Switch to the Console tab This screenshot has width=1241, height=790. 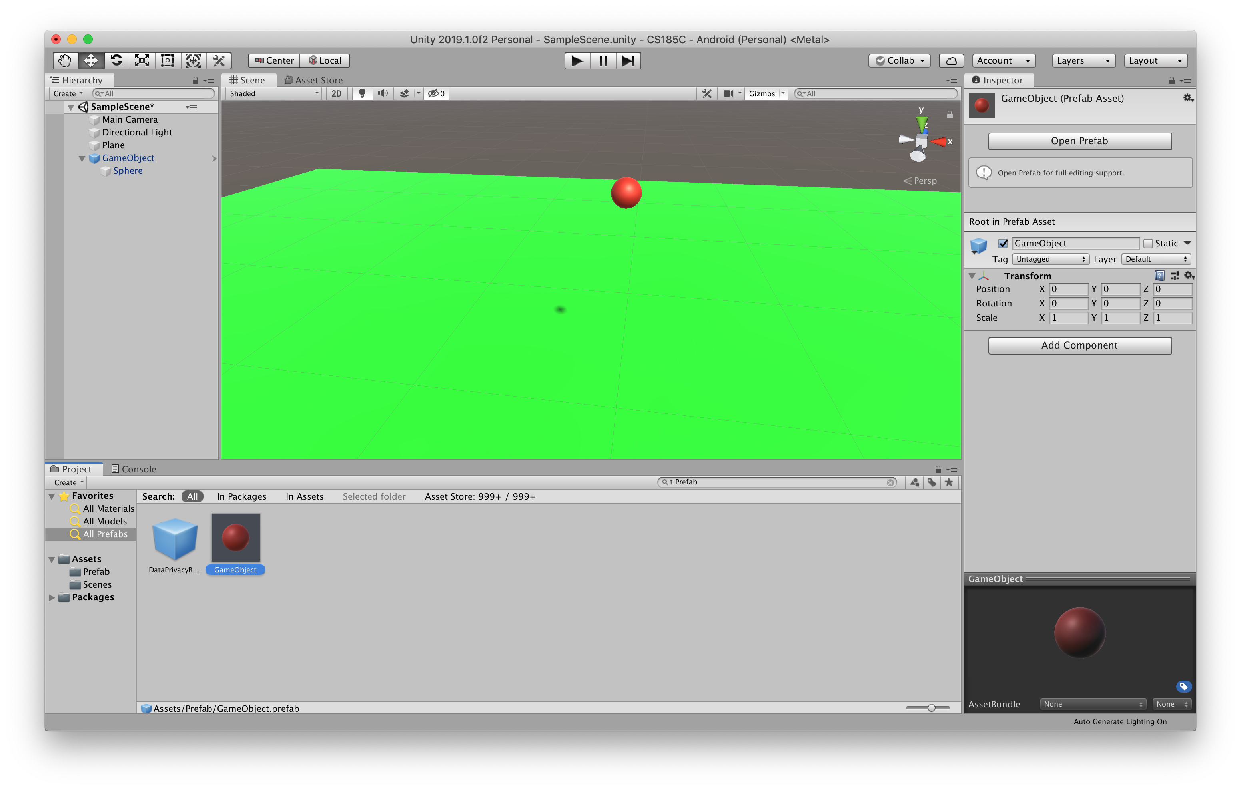134,468
